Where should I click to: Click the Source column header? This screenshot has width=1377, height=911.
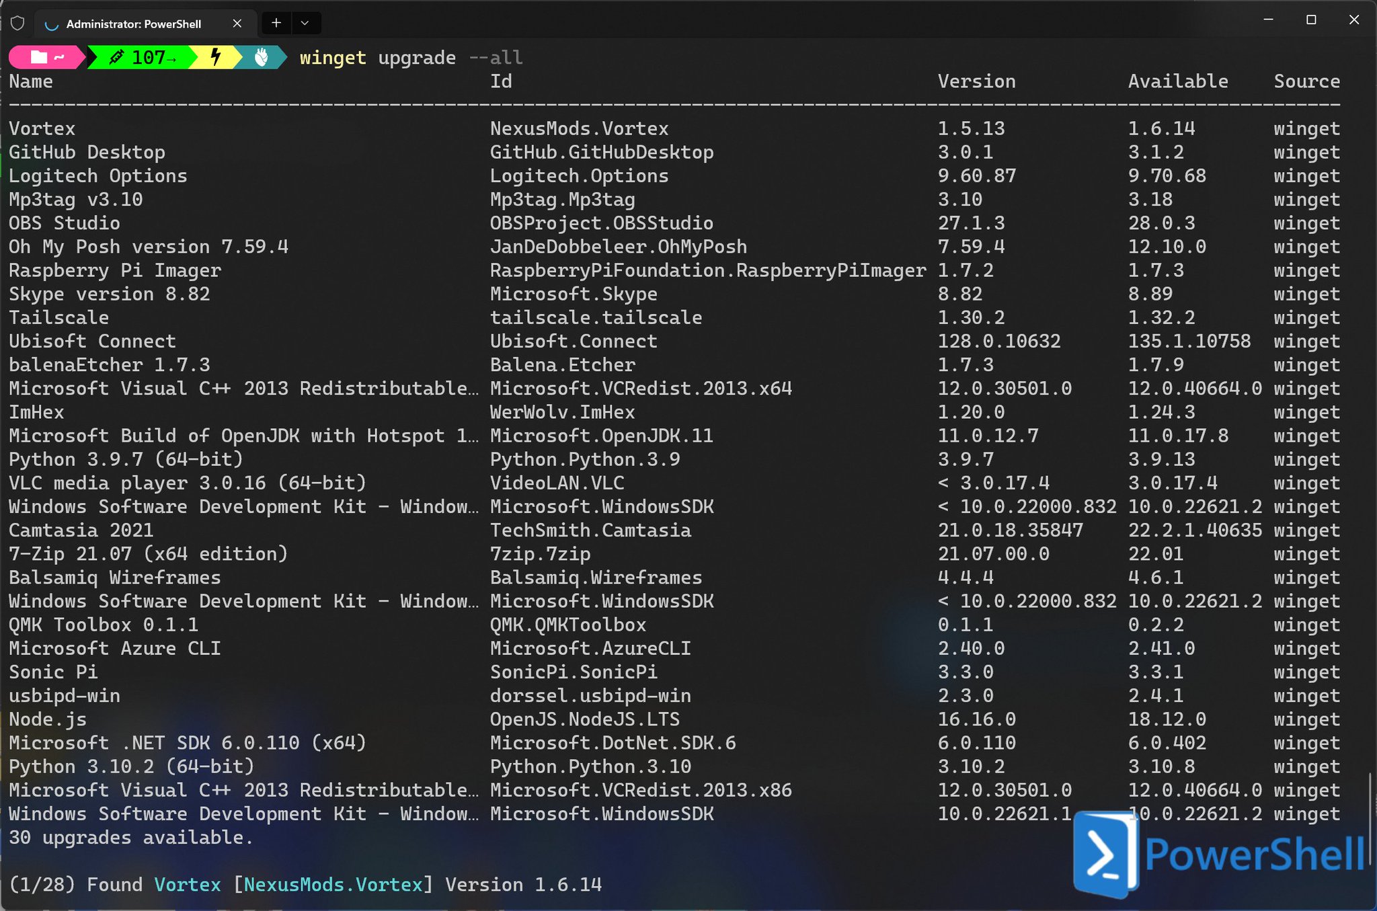point(1306,81)
